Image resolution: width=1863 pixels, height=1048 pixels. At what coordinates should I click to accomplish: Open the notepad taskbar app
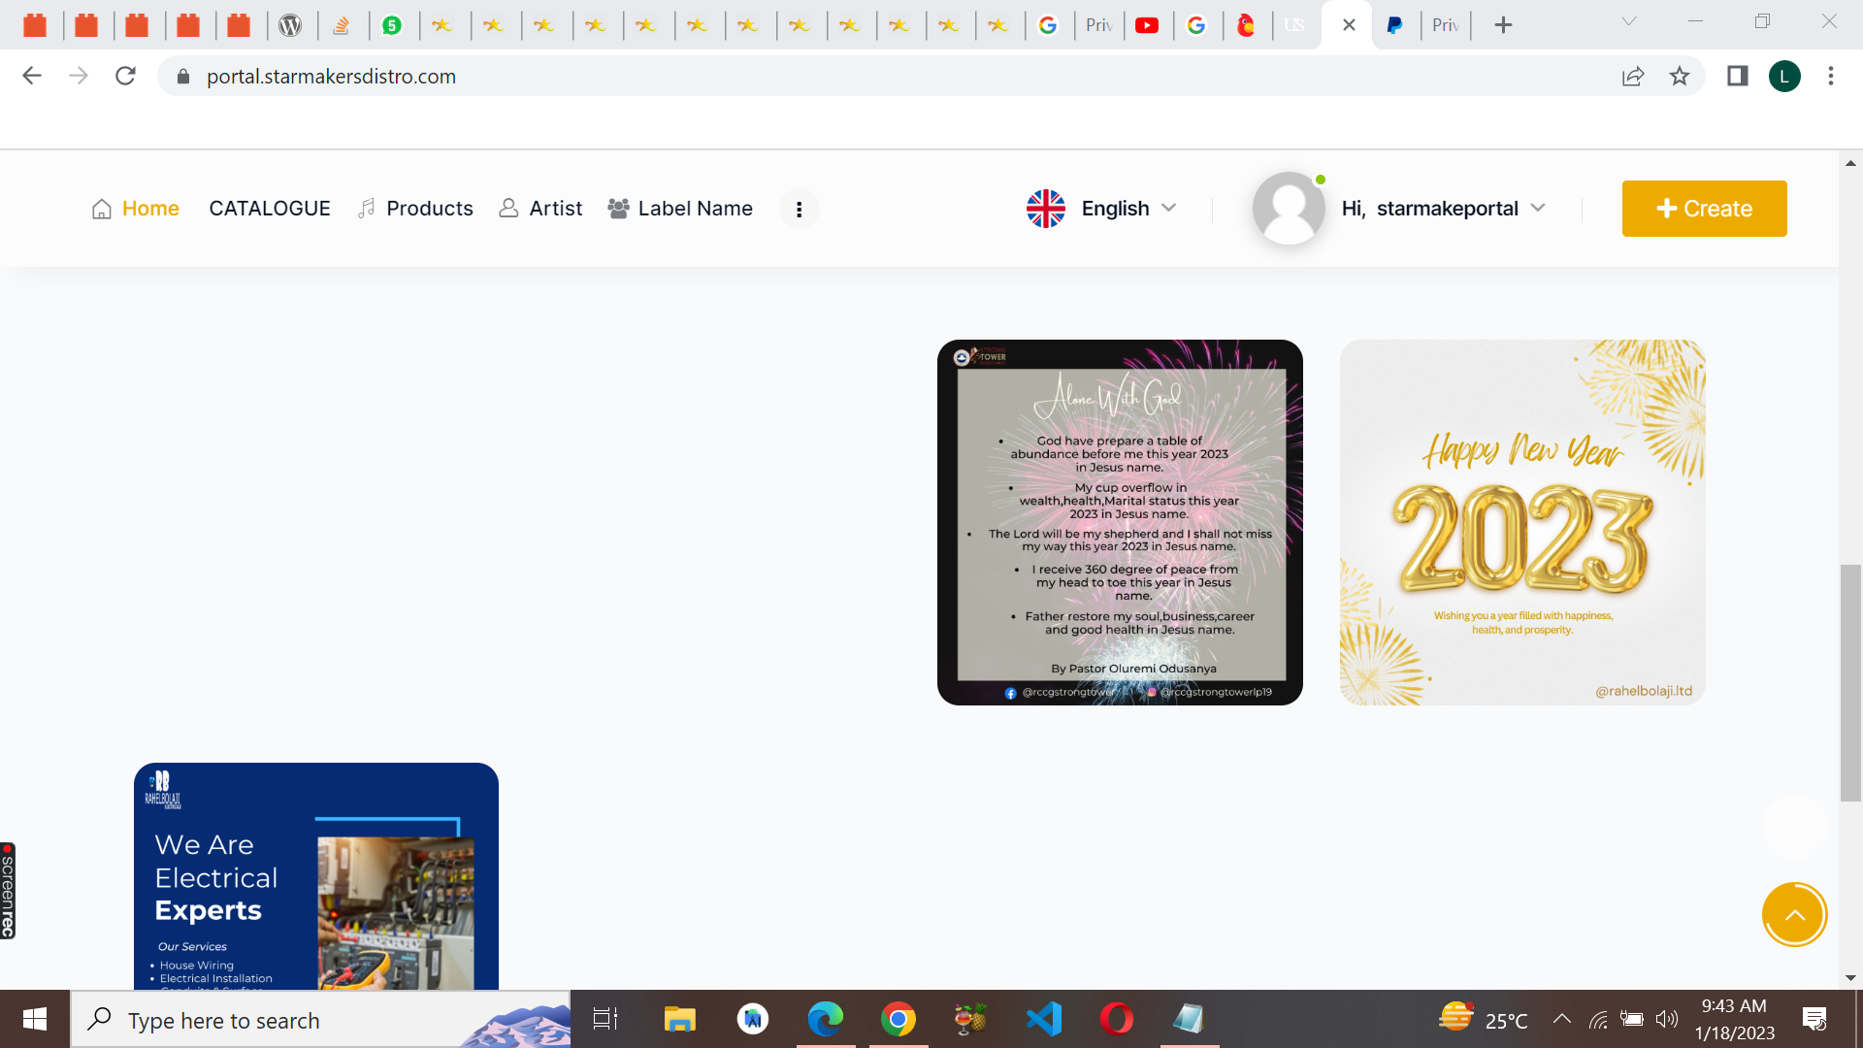[x=1190, y=1019]
